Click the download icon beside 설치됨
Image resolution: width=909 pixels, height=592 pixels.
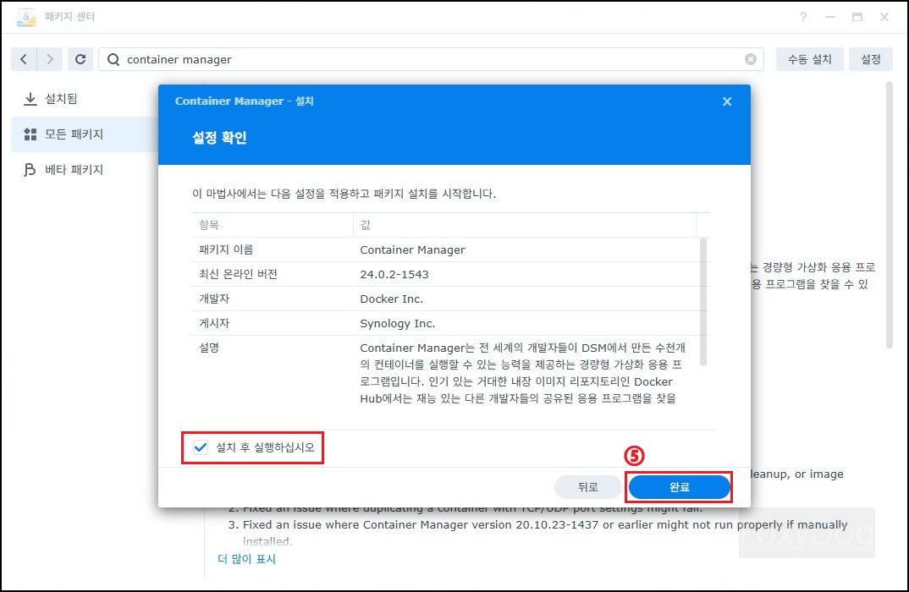30,98
